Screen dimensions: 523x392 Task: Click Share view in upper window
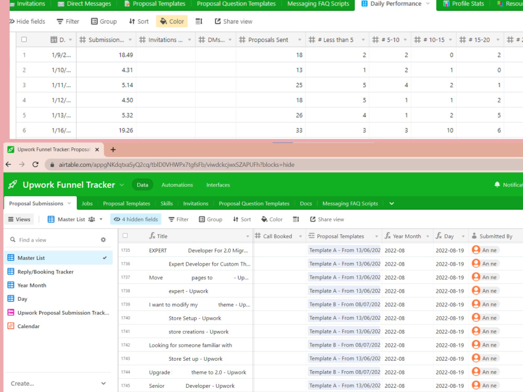233,21
